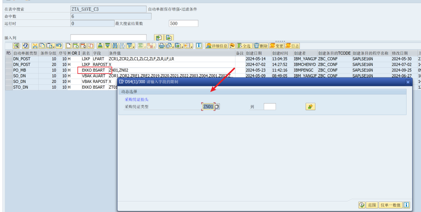Click the scissors cut icon

click(x=35, y=46)
